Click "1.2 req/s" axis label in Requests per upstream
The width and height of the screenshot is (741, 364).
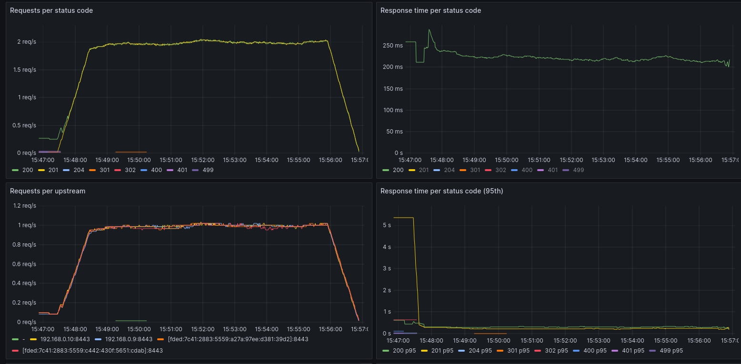click(24, 206)
